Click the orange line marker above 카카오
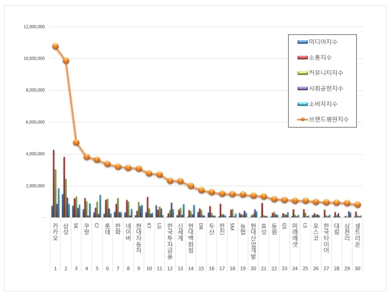 [55, 46]
